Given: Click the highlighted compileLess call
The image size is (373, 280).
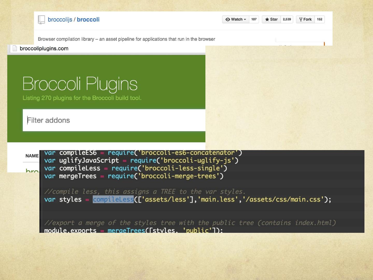Looking at the screenshot, I should [113, 199].
